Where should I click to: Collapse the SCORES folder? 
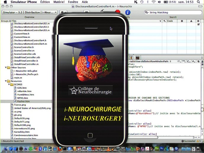pyautogui.click(x=9, y=84)
